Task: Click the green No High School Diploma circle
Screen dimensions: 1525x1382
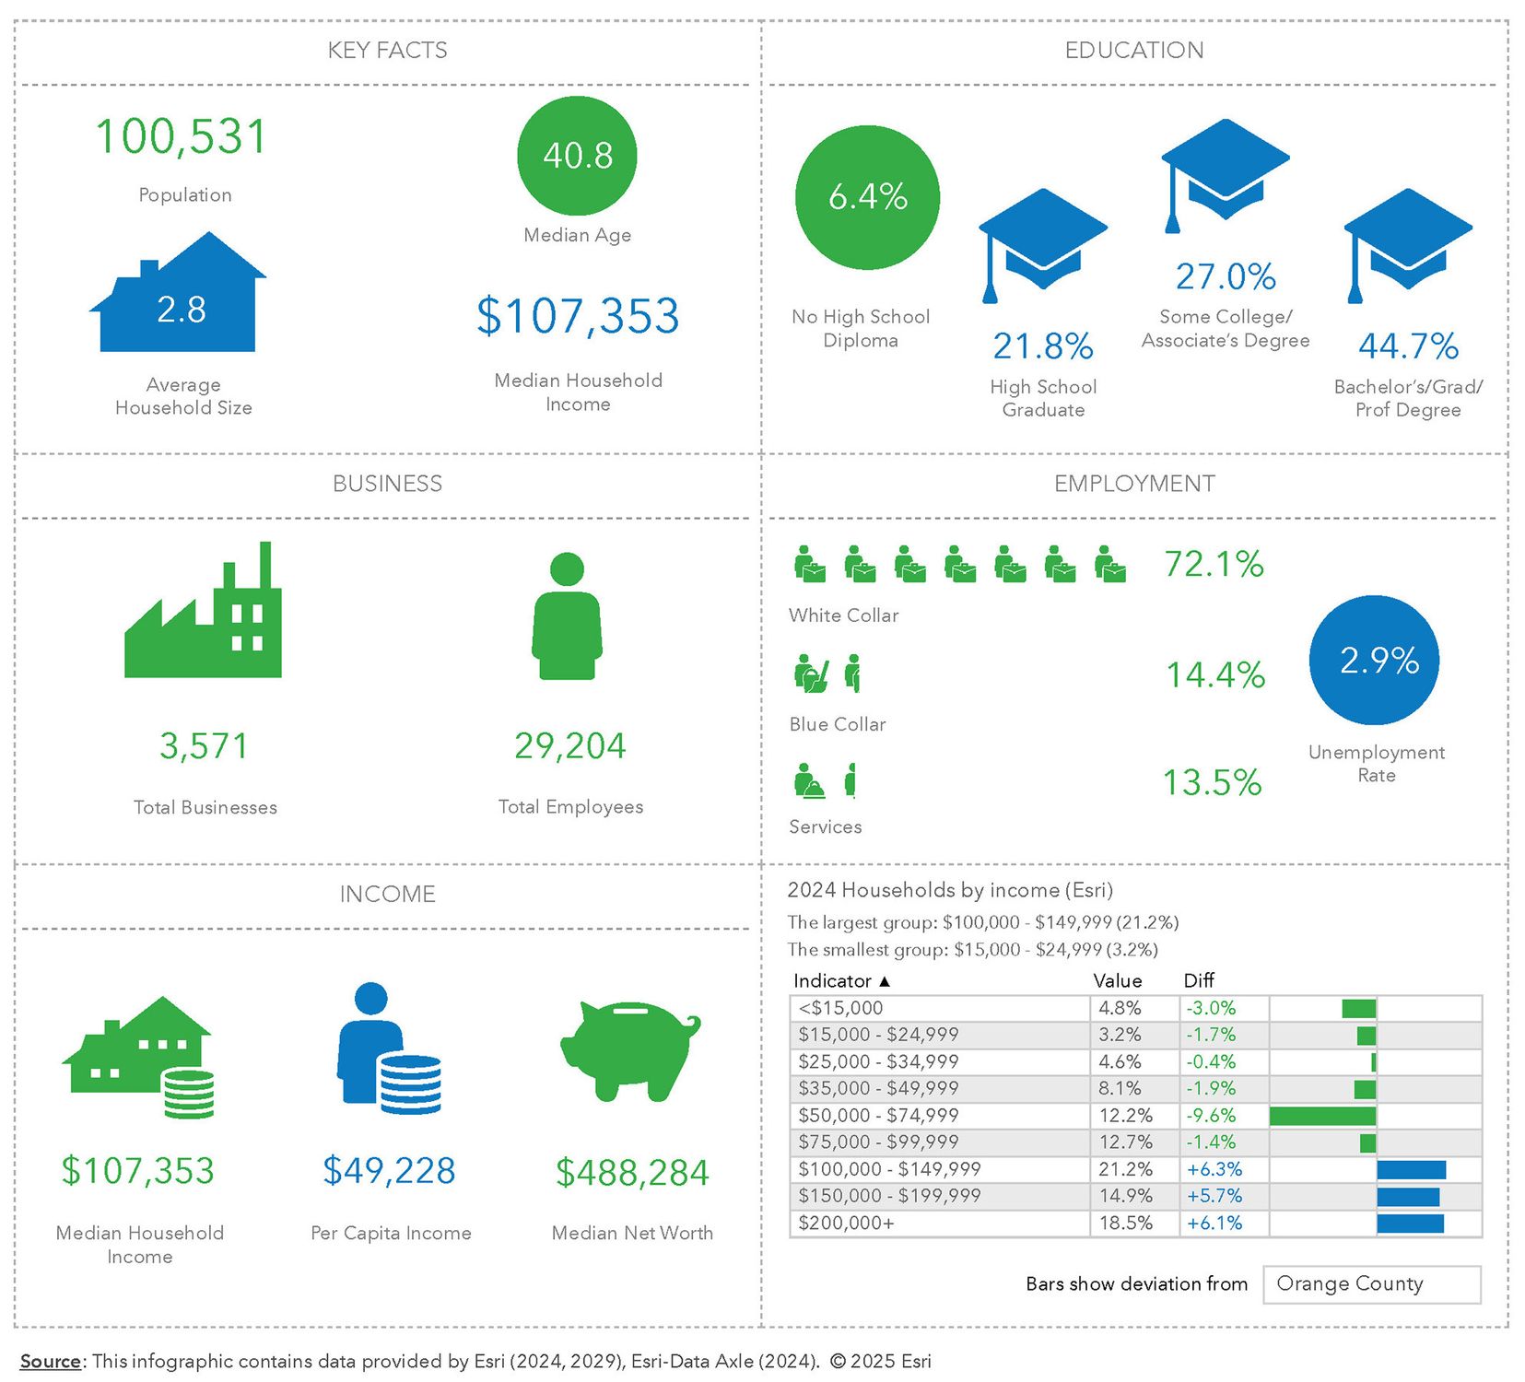Action: (867, 197)
